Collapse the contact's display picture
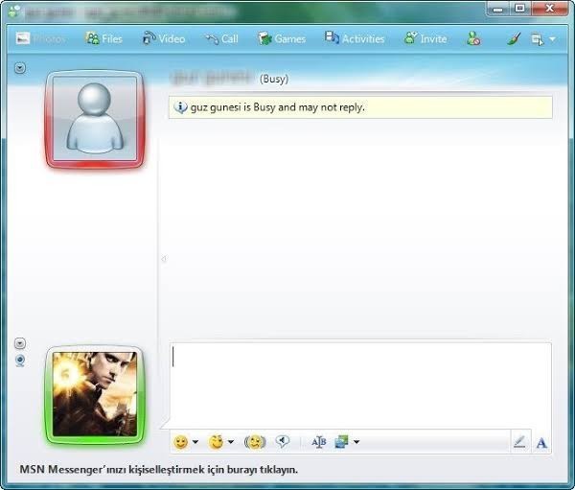This screenshot has height=490, width=575. click(x=20, y=68)
